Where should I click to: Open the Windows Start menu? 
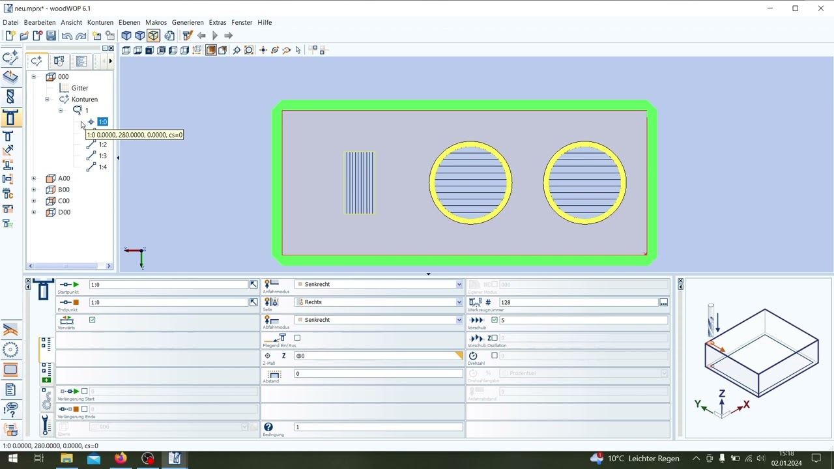coord(12,459)
